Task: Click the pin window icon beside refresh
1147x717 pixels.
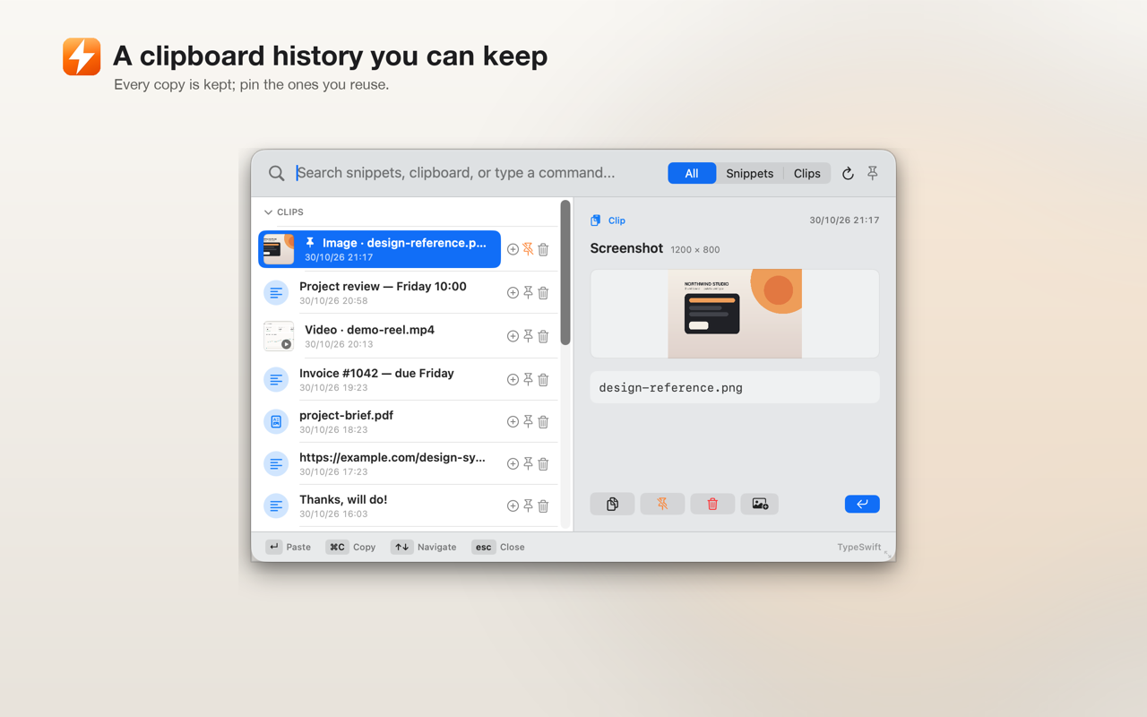Action: [x=872, y=173]
